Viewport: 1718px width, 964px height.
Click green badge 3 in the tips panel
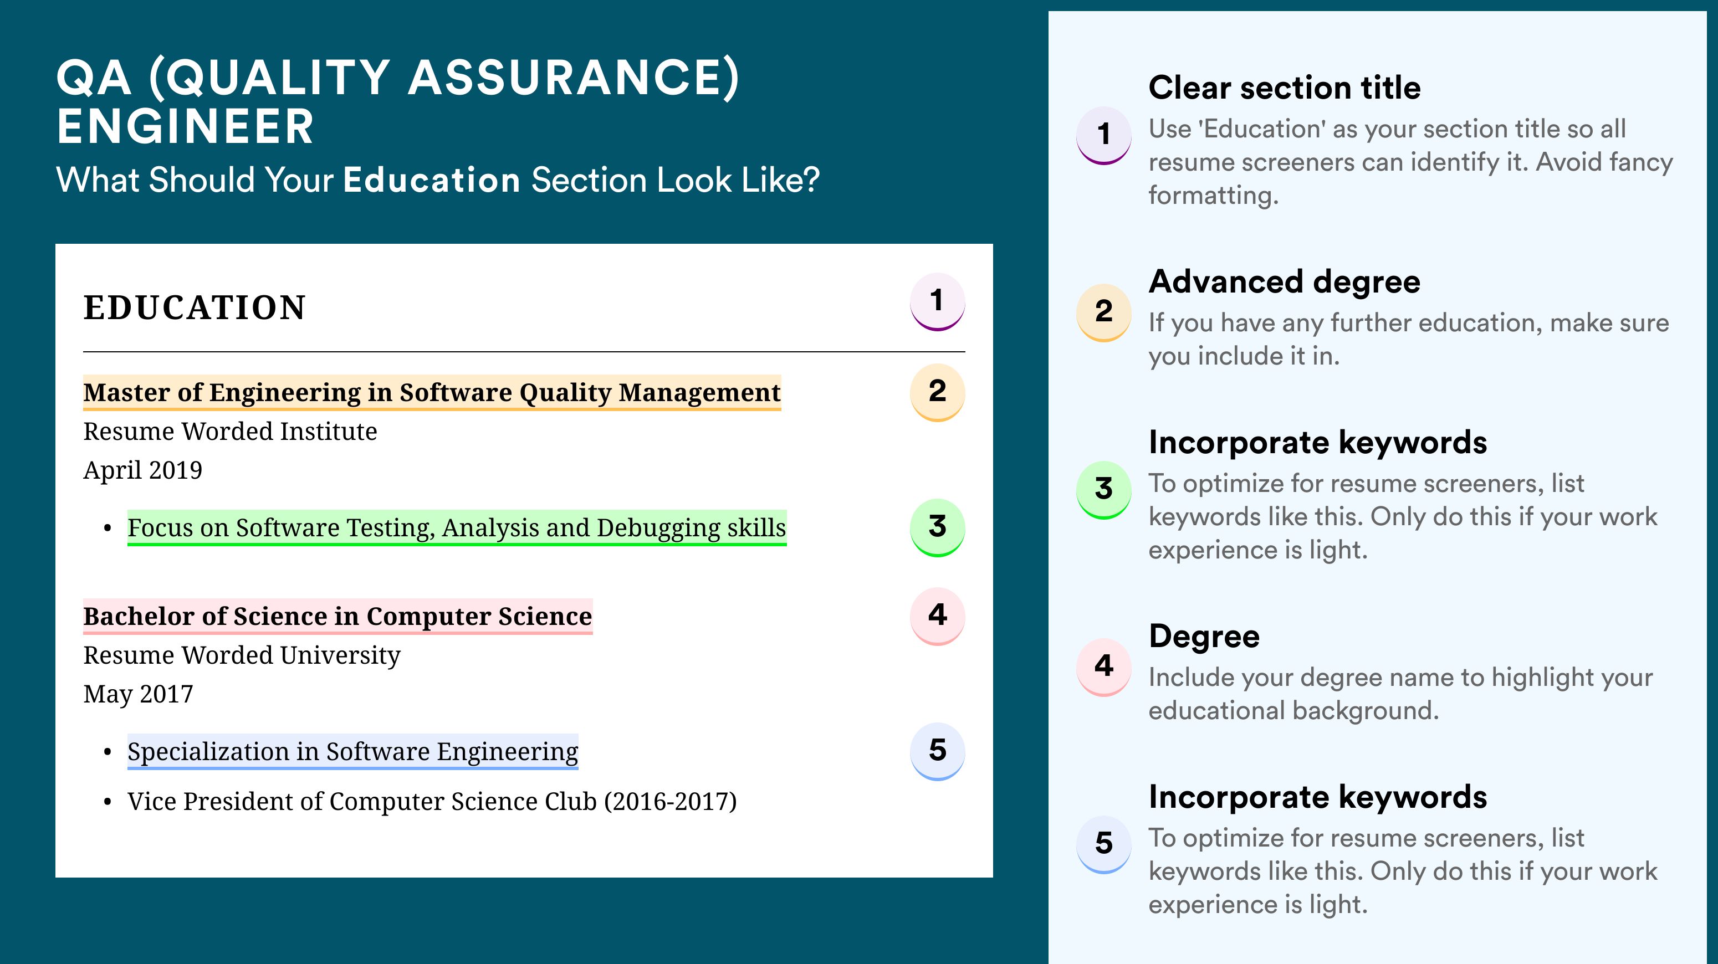coord(1103,490)
